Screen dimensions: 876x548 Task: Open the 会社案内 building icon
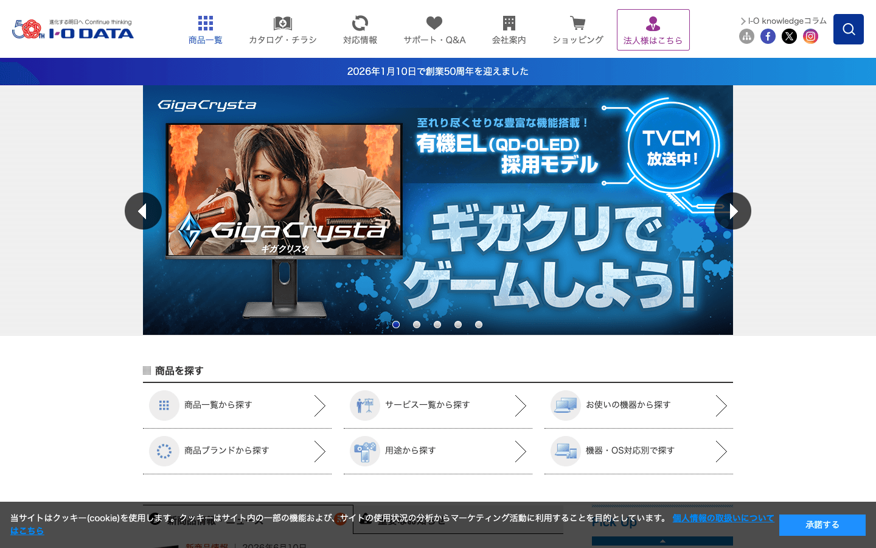[509, 23]
